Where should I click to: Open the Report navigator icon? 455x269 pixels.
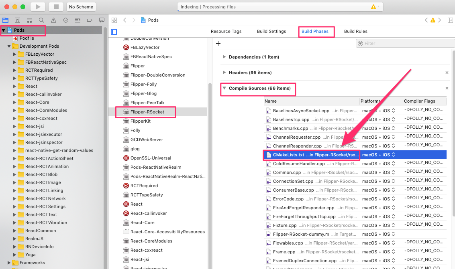pos(102,20)
